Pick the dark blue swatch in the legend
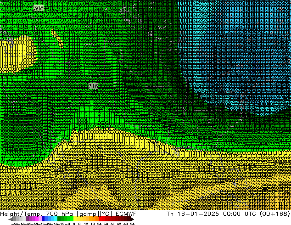Viewport: 291px width, 225px height. click(43, 219)
